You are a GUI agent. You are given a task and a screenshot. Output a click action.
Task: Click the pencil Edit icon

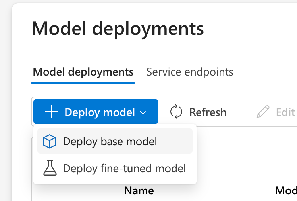pyautogui.click(x=263, y=112)
